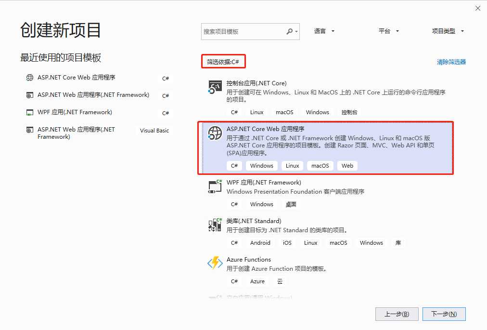Open the 项目类型 project type dropdown
Screen dimensions: 487x330
click(448, 31)
